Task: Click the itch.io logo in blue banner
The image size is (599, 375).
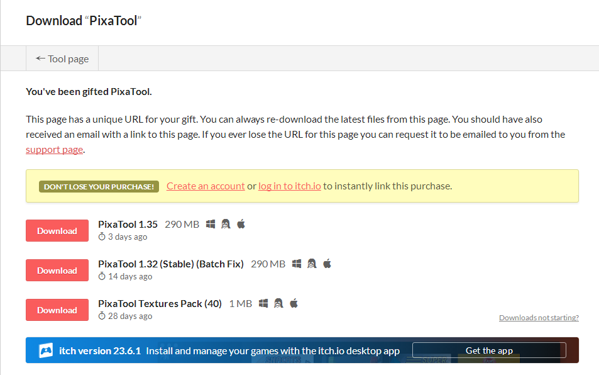Action: pos(46,350)
